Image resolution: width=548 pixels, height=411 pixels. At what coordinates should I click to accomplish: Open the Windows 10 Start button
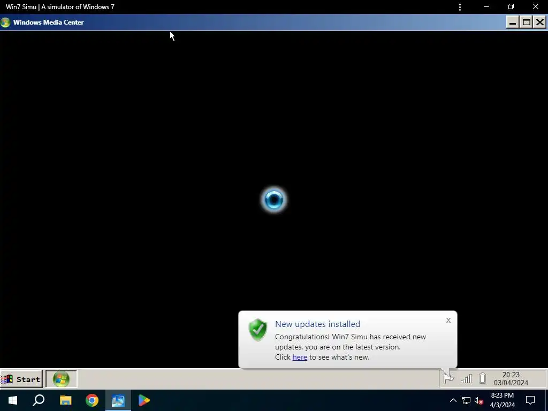pos(13,400)
